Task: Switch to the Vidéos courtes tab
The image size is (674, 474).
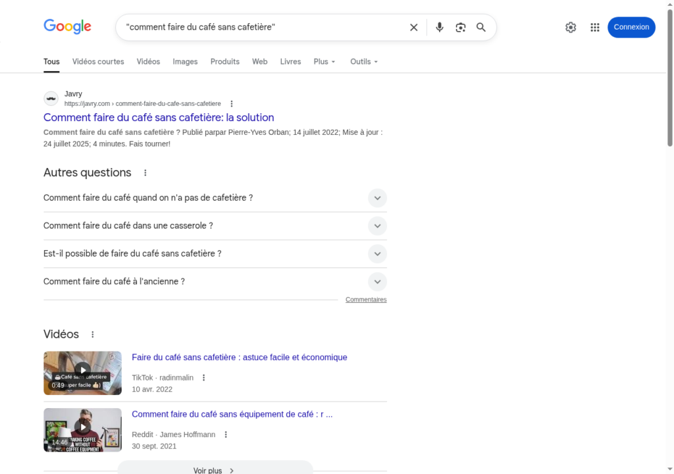Action: click(x=98, y=62)
